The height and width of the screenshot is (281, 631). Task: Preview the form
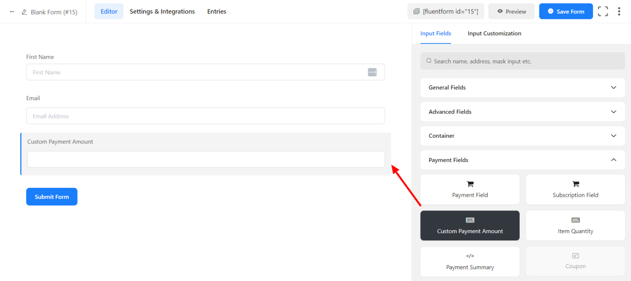coord(511,11)
